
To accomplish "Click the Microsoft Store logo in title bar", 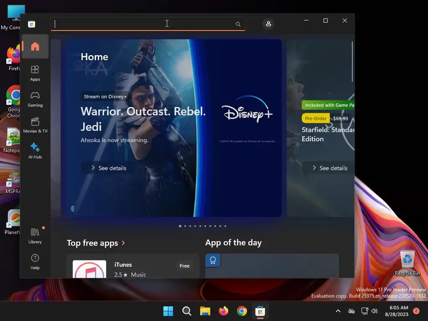I will tap(32, 24).
